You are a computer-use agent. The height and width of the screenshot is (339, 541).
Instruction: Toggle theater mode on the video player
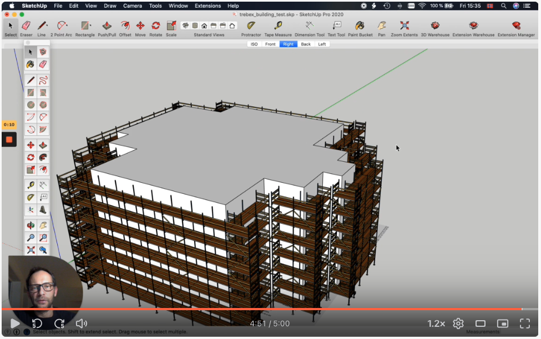click(x=481, y=323)
